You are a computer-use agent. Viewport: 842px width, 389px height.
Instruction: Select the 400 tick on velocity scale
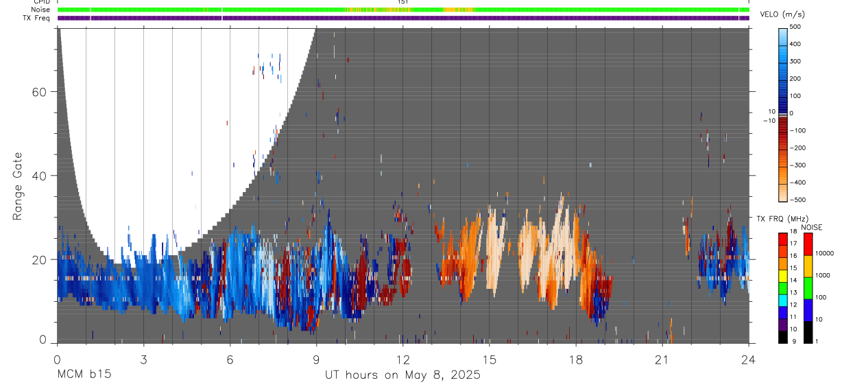tap(797, 44)
